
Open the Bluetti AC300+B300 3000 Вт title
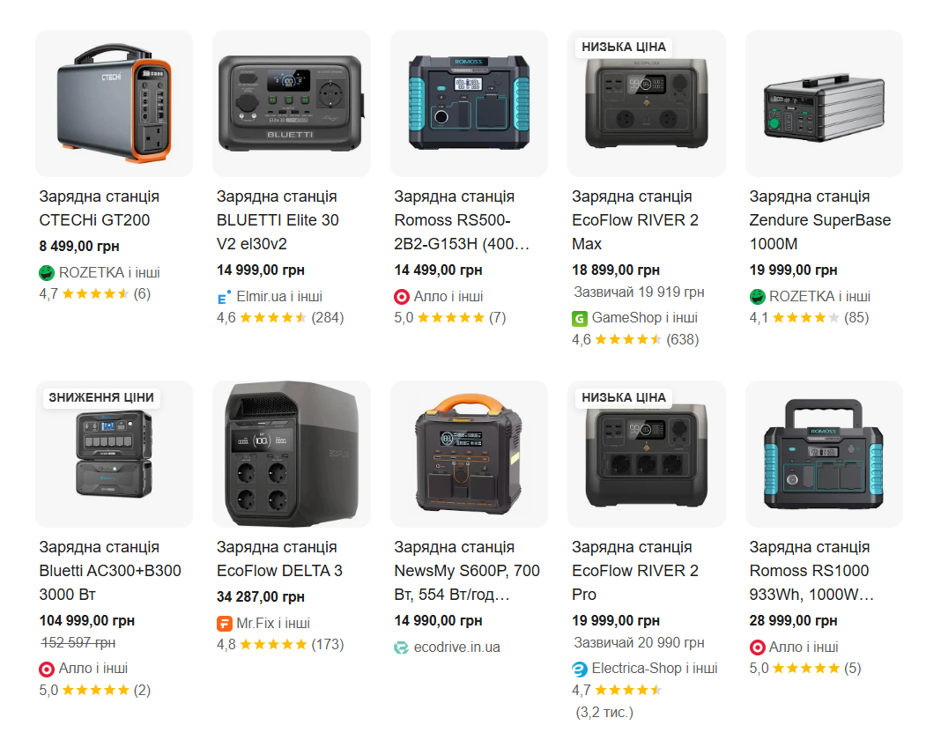110,571
